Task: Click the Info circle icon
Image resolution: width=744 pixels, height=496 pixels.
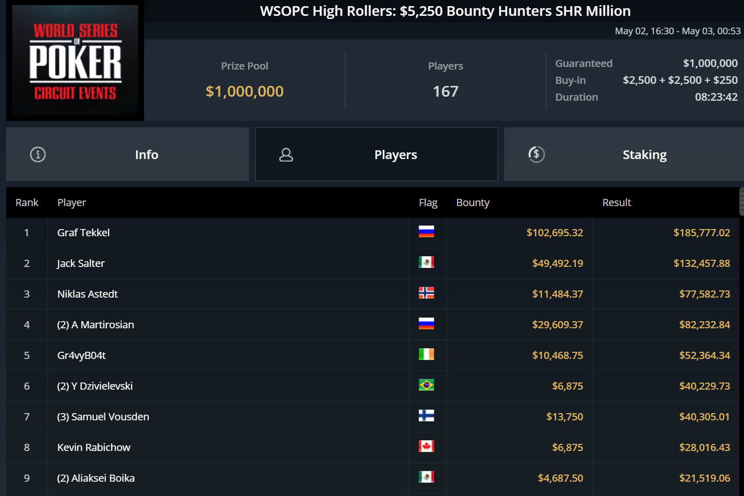Action: 38,154
